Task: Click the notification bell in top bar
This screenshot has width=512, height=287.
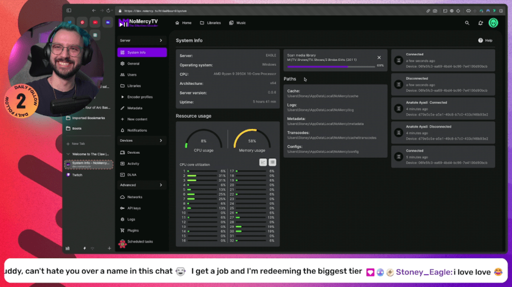Action: tap(480, 23)
